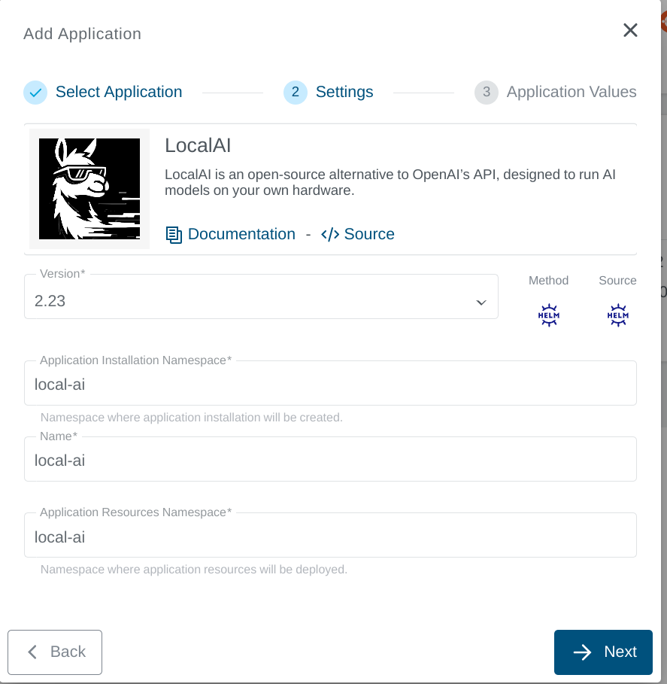The height and width of the screenshot is (684, 667).
Task: Jump to the Application Values step
Action: 554,92
